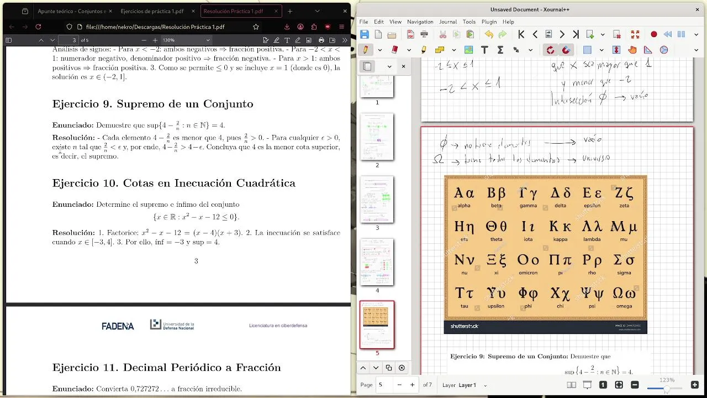Select page 2 thumbnail in sidebar

click(377, 137)
